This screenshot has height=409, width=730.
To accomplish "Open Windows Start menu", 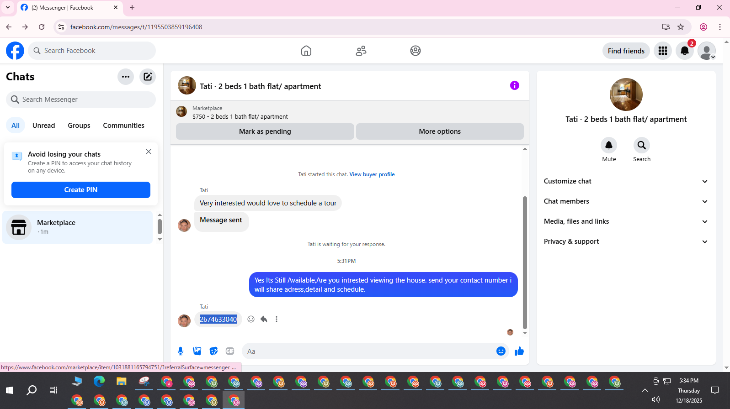I will pyautogui.click(x=10, y=390).
